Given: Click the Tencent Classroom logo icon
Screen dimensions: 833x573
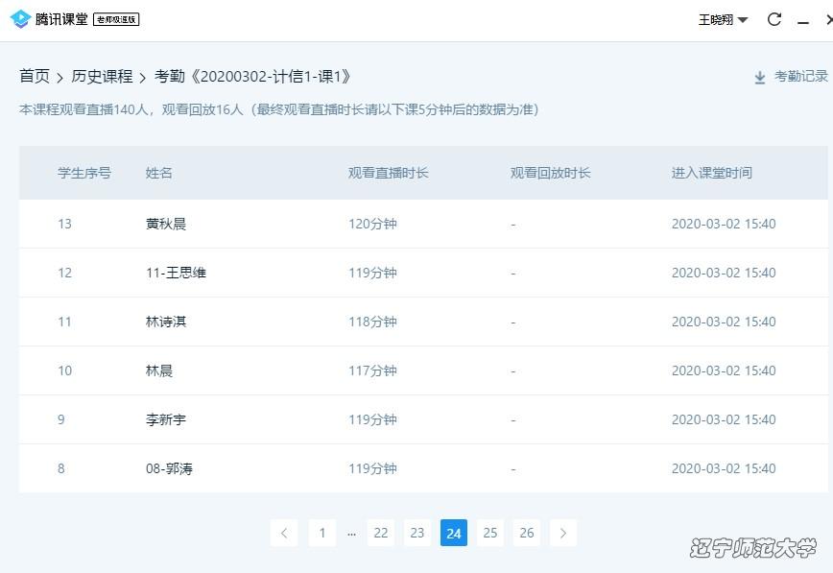Looking at the screenshot, I should 20,19.
